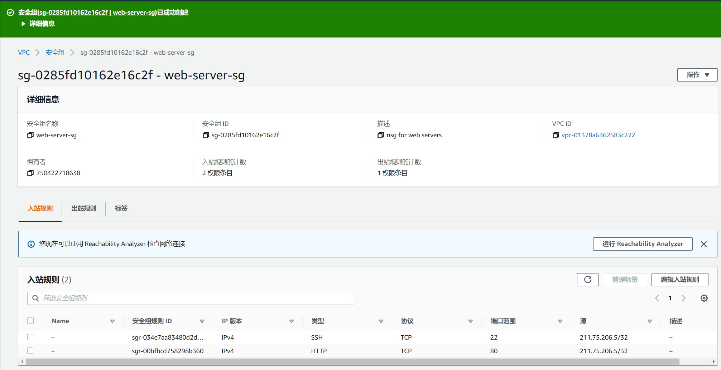Copy the description nsg for web servers
The width and height of the screenshot is (721, 370).
380,135
